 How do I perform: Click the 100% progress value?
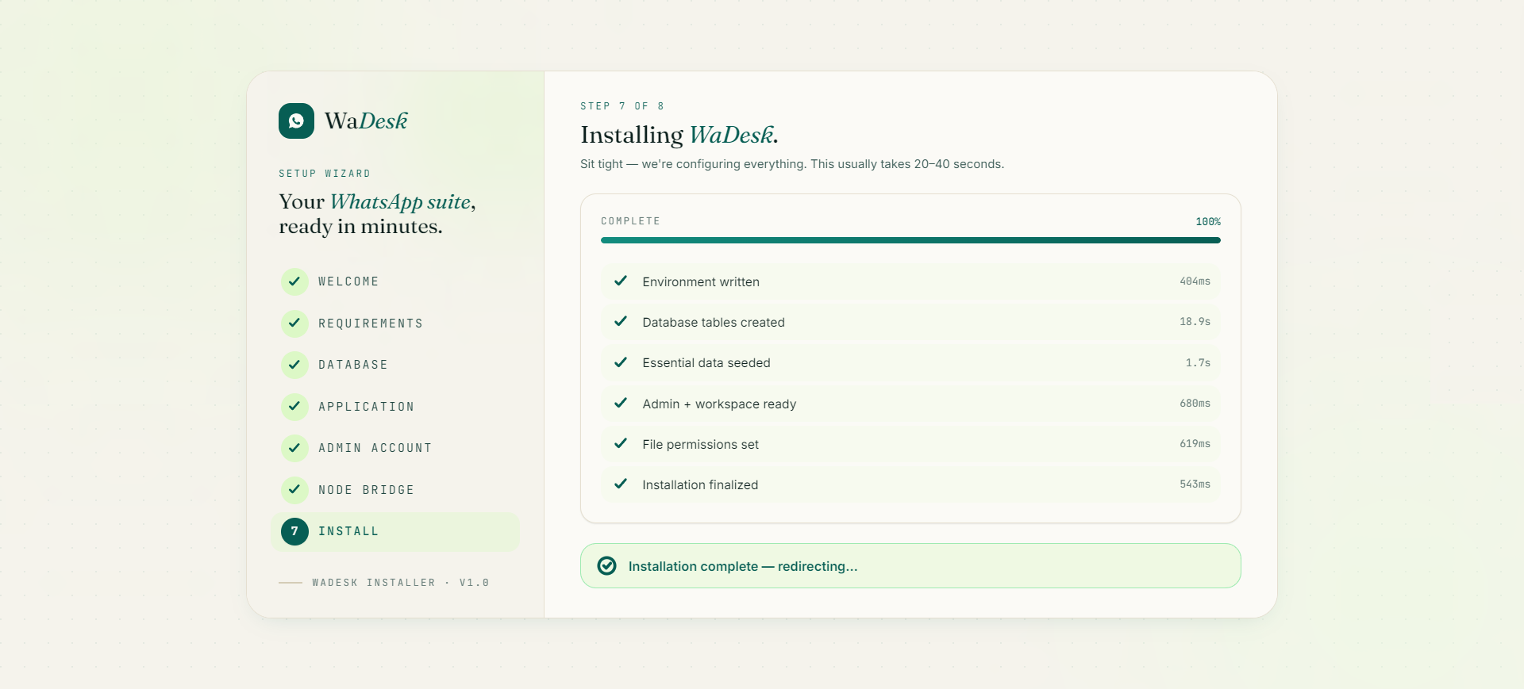tap(1208, 222)
